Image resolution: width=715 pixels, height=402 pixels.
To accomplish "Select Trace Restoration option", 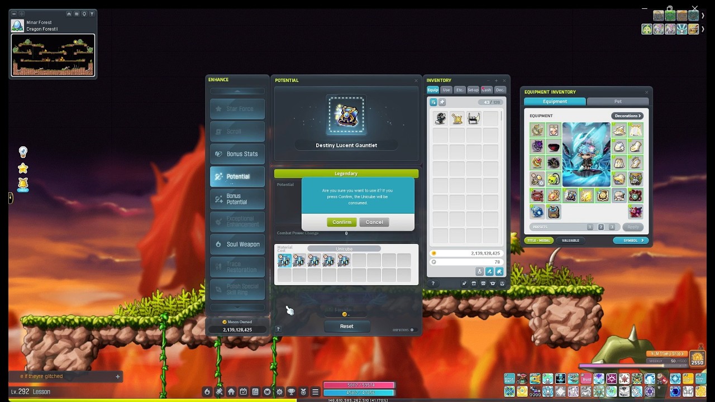I will tap(237, 266).
